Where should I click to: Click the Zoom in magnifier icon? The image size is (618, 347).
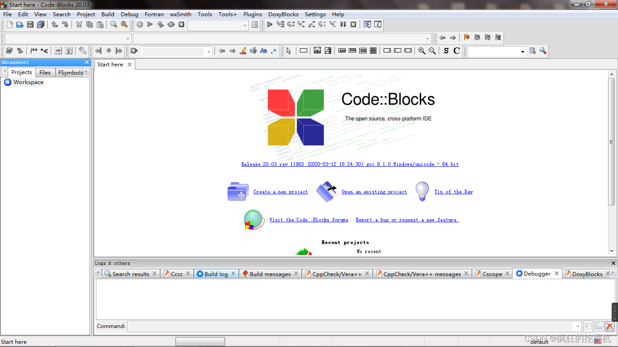[x=422, y=51]
